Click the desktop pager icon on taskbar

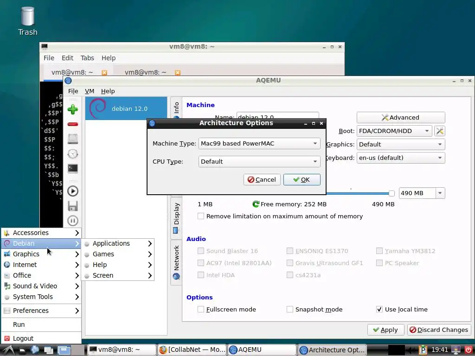pyautogui.click(x=64, y=350)
